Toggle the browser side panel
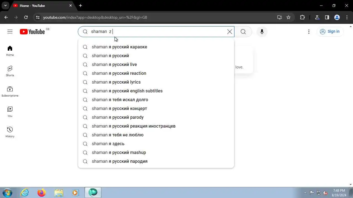This screenshot has height=198, width=353. (x=327, y=17)
